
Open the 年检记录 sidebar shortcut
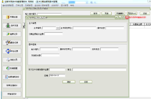(12, 51)
